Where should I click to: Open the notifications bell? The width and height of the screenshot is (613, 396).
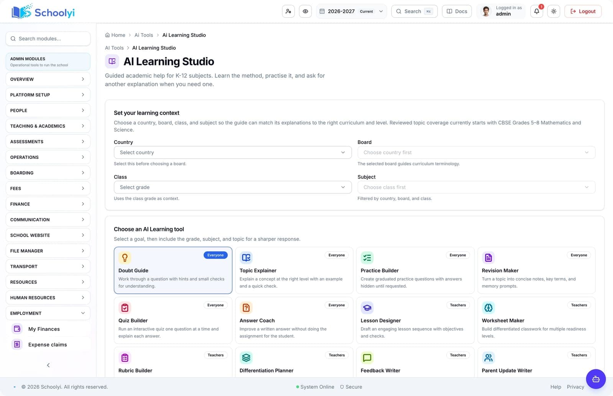(537, 11)
